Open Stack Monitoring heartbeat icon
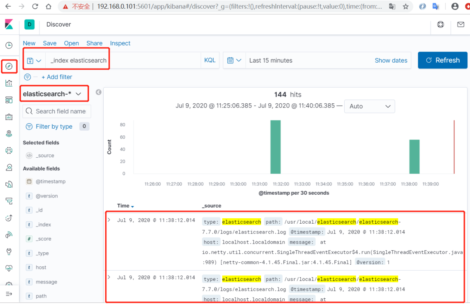Viewport: 470px width, 305px height. coord(9,268)
